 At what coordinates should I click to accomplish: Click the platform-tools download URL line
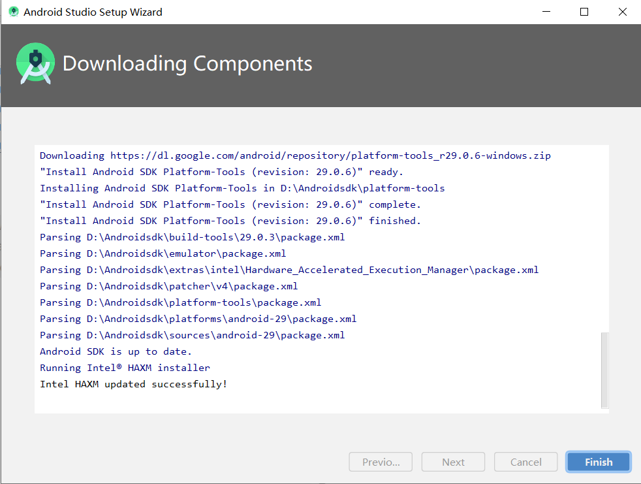295,155
